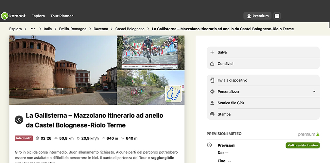This screenshot has width=330, height=163.
Task: Click the plus icon beside Premium
Action: 277,16
